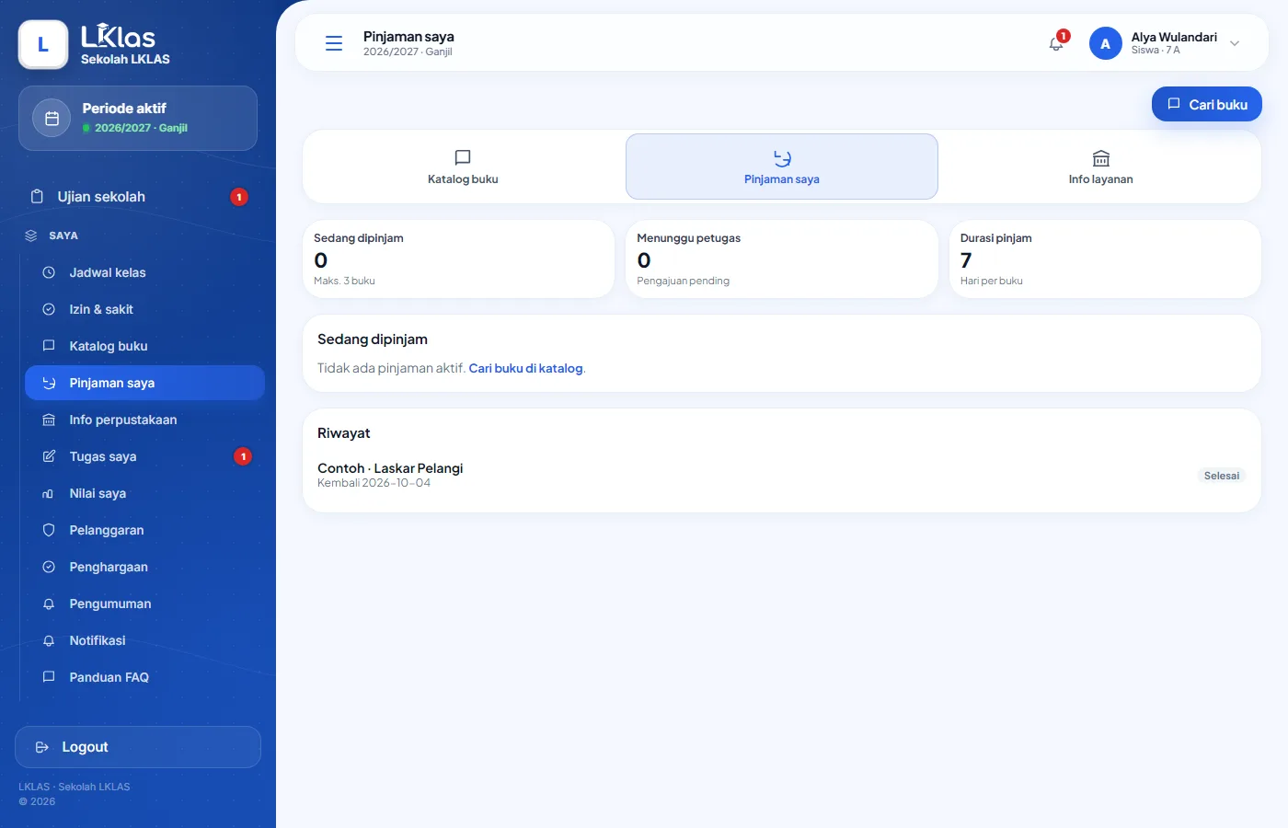Screen dimensions: 1288x828
Task: Log out using the Logout button
Action: pyautogui.click(x=138, y=747)
